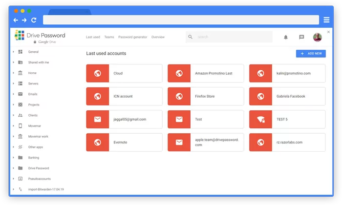Click the browser address bar
Viewport: 342px width, 205px height.
point(181,20)
